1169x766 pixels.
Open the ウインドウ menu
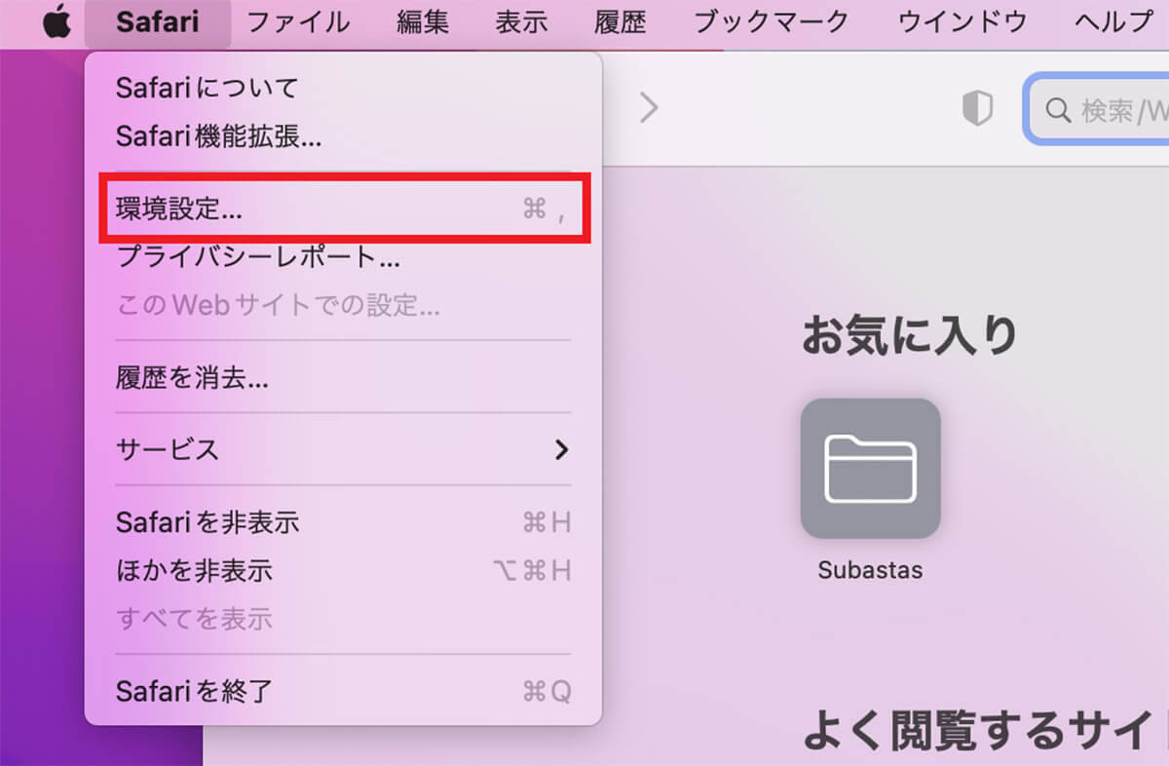(962, 21)
